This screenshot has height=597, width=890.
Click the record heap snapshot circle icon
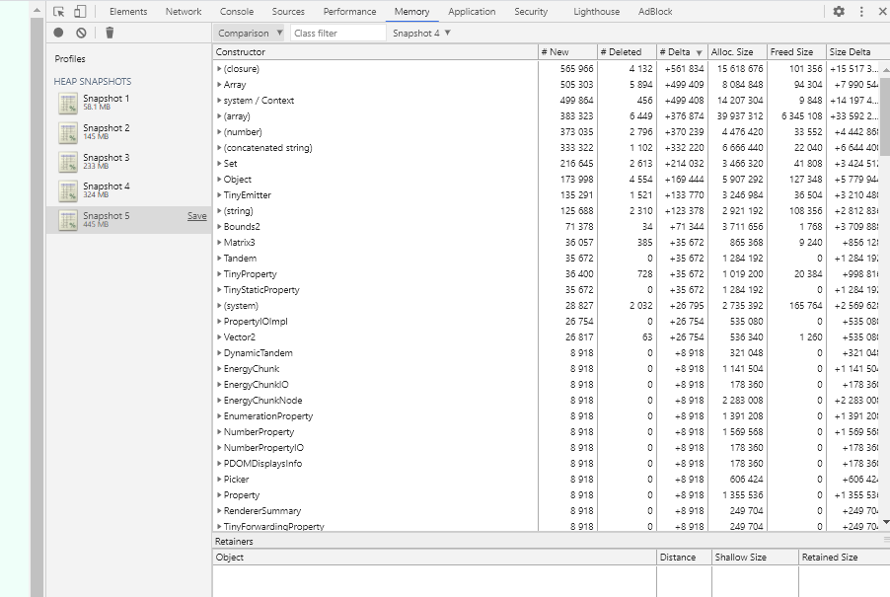click(x=58, y=33)
